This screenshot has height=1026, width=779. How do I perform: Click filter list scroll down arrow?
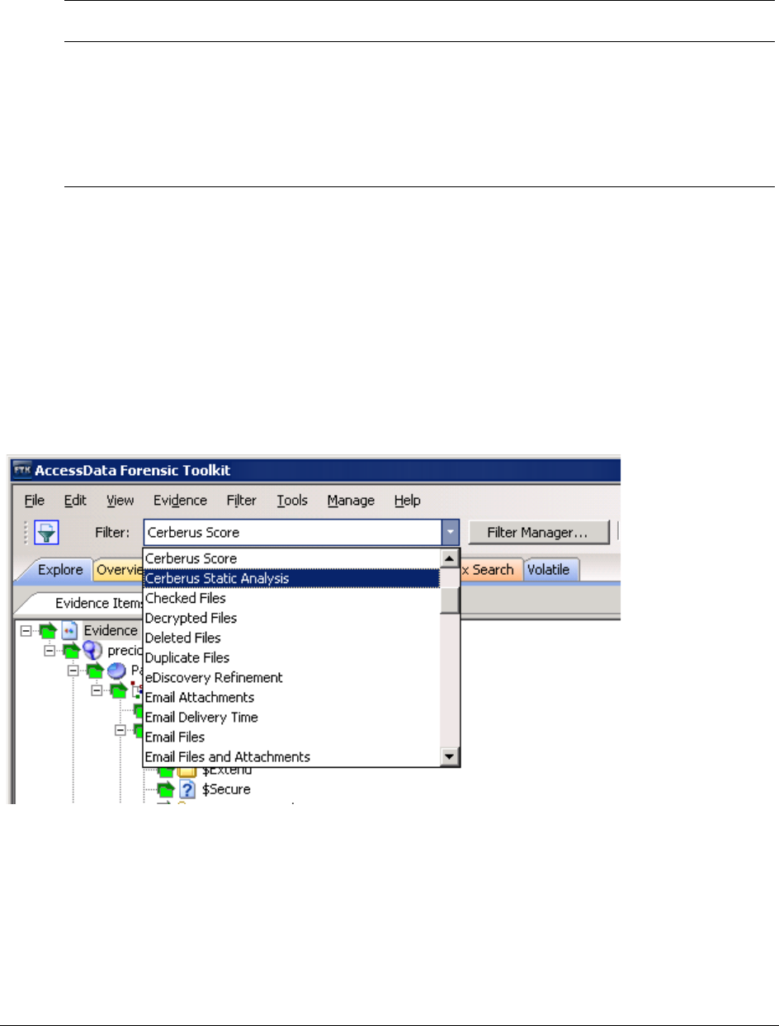(x=450, y=756)
